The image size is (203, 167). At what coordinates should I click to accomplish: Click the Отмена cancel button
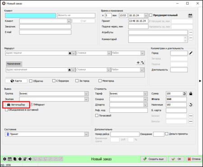point(194,159)
